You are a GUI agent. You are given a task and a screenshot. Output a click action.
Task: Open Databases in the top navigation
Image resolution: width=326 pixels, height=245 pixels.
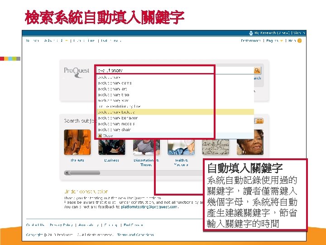coord(111,41)
